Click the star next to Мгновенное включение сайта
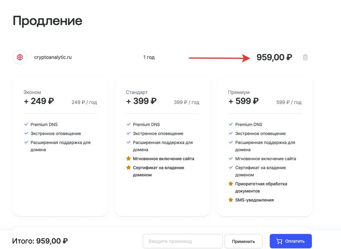The height and width of the screenshot is (249, 341). tap(128, 159)
